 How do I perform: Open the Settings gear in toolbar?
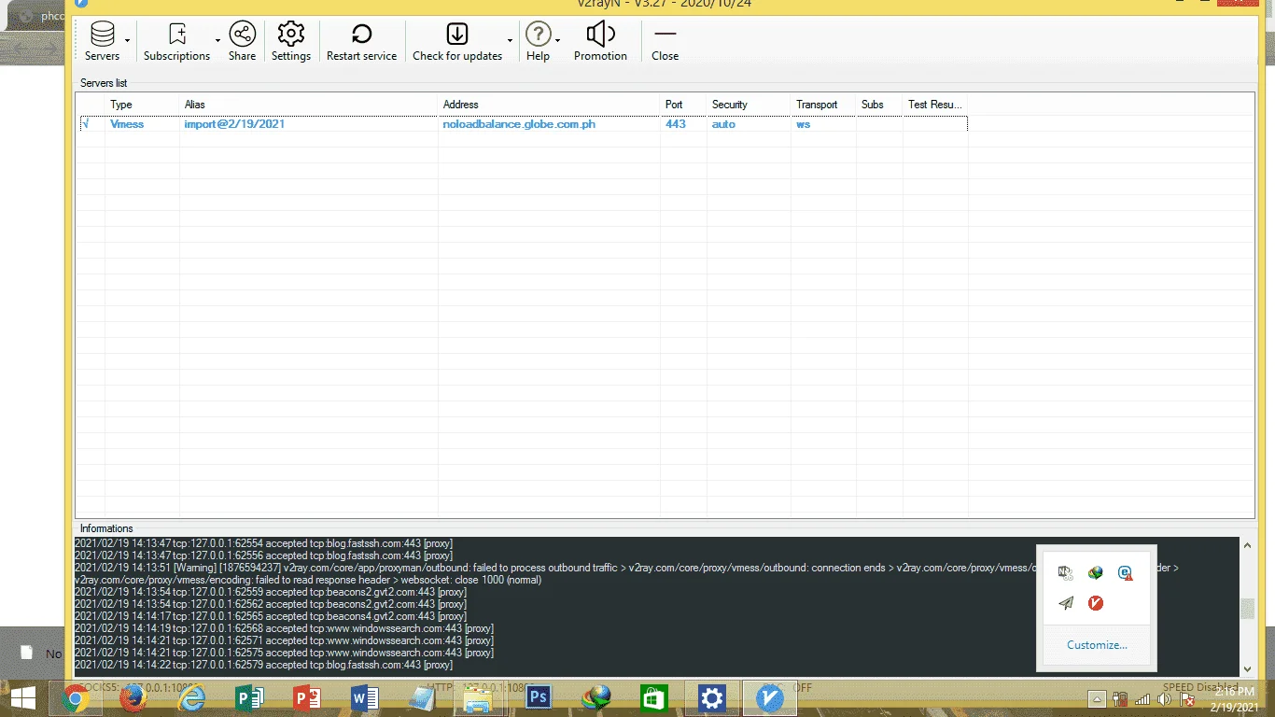[291, 43]
